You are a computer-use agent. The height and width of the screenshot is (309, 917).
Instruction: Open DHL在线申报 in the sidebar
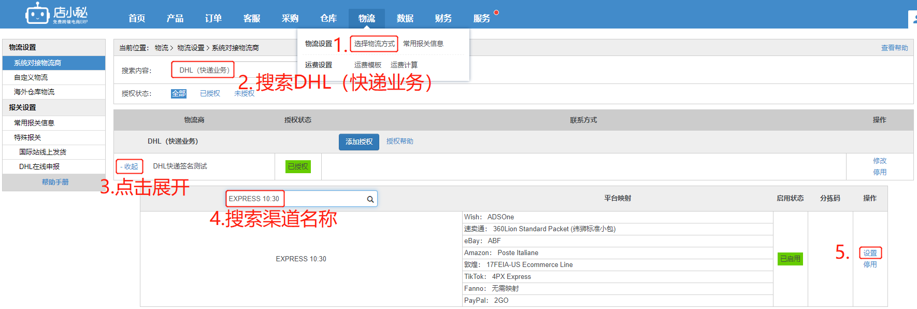(x=54, y=166)
